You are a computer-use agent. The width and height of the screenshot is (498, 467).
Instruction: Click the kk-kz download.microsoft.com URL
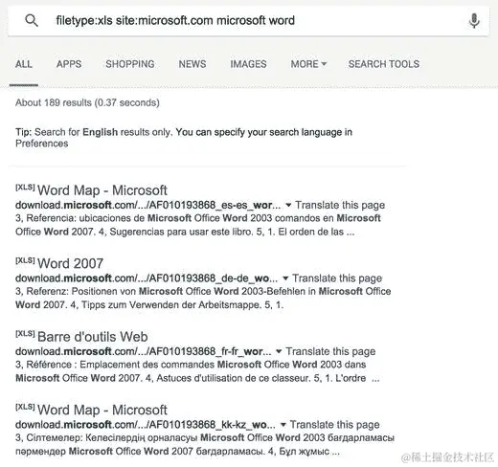(x=146, y=425)
